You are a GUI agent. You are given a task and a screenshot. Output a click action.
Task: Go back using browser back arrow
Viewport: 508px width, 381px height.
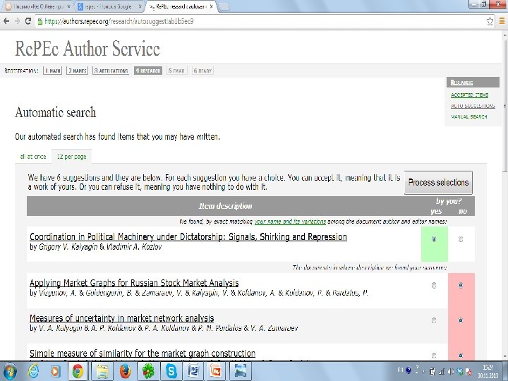(x=6, y=21)
